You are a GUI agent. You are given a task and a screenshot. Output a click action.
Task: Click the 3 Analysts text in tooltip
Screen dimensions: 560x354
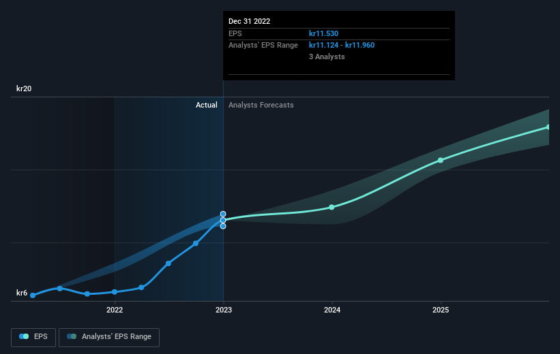(x=327, y=57)
